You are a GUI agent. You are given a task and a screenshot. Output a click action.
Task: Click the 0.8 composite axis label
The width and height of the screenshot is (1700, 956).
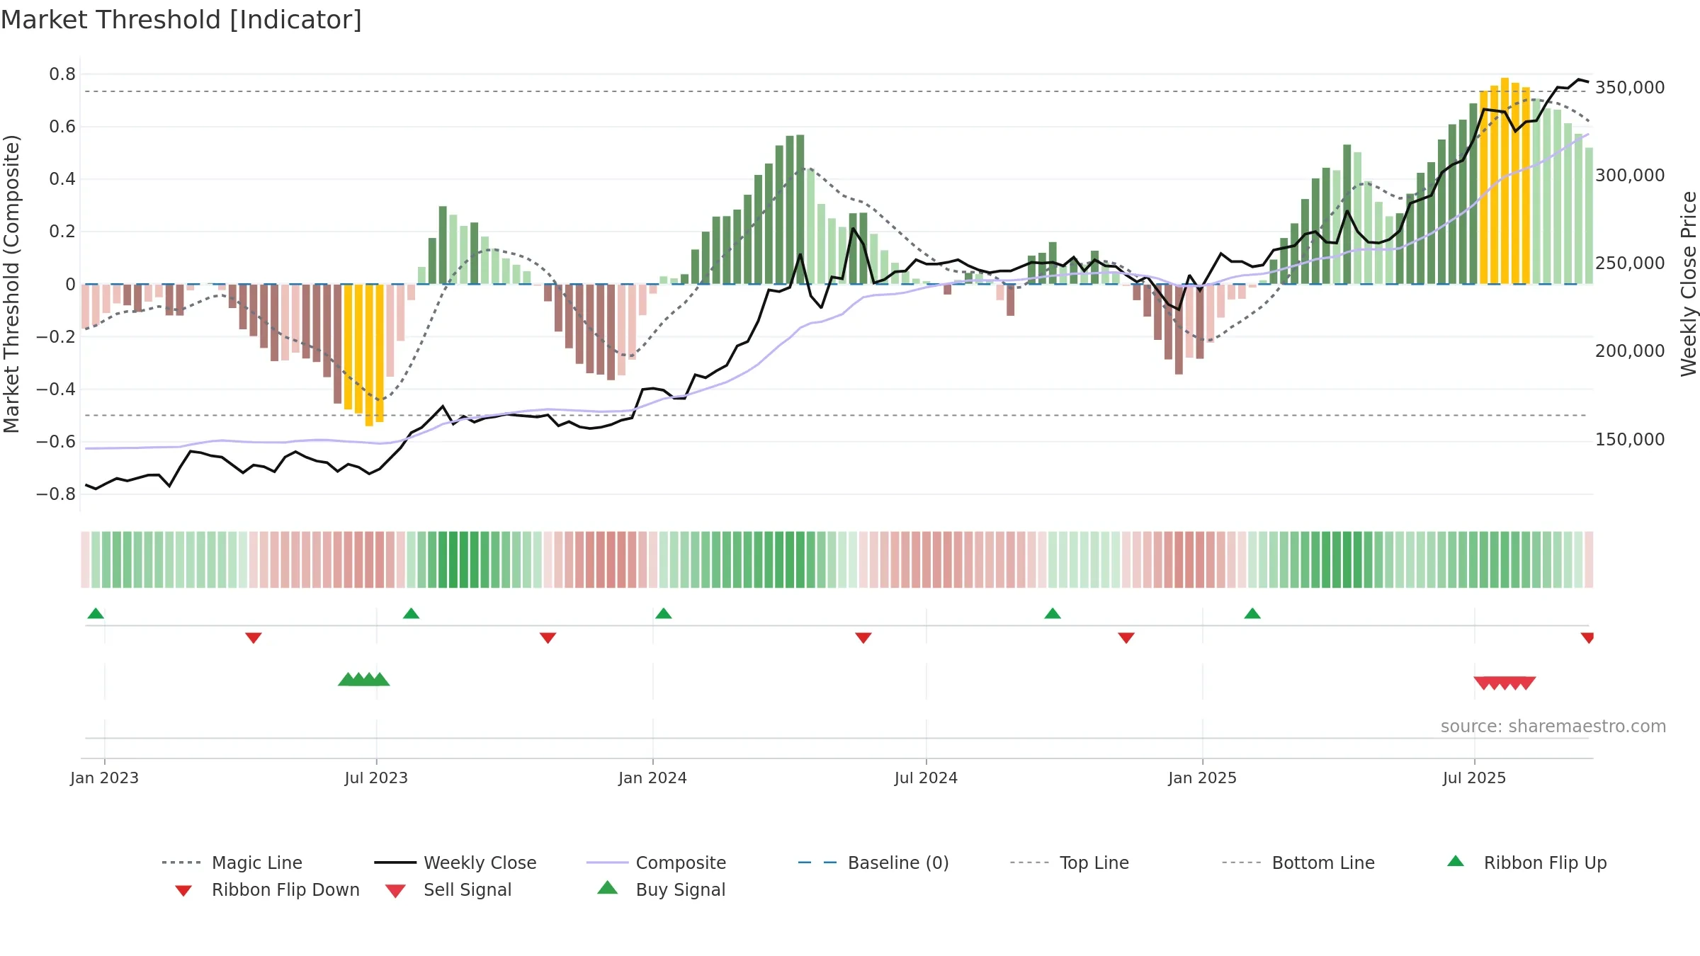62,74
